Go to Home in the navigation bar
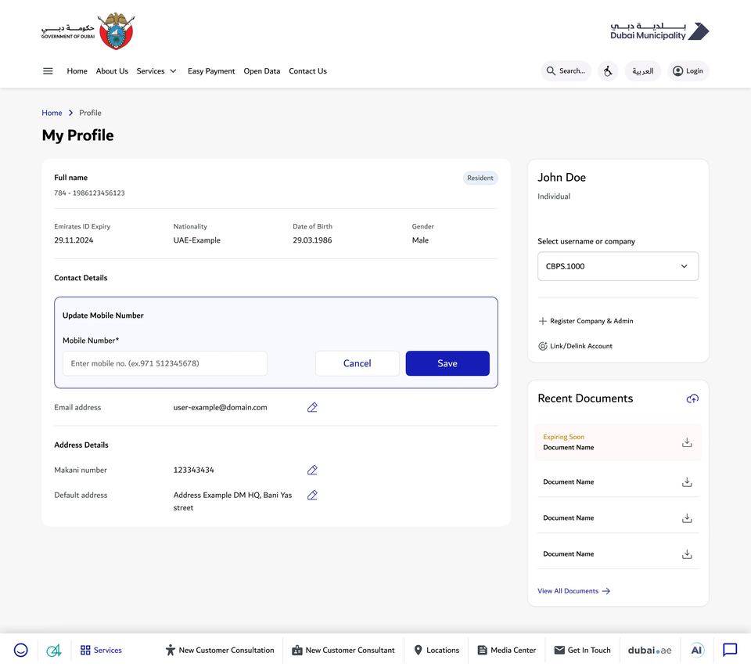The image size is (751, 667). 77,71
